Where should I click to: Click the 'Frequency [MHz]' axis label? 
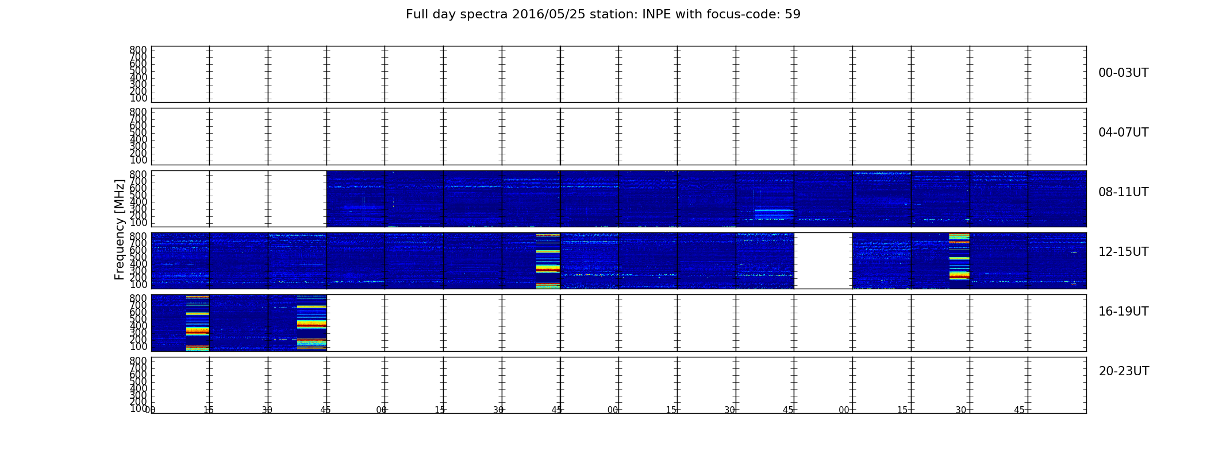pyautogui.click(x=120, y=229)
